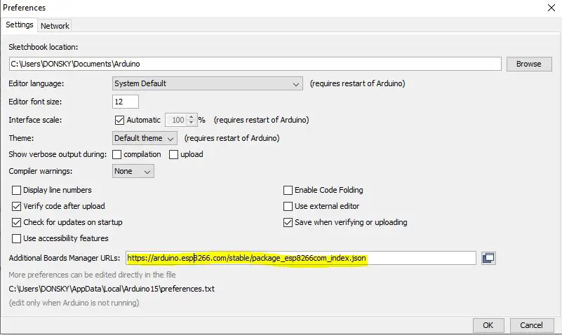Open the Additional Boards Manager URLs editor icon
Image resolution: width=562 pixels, height=335 pixels.
click(488, 258)
